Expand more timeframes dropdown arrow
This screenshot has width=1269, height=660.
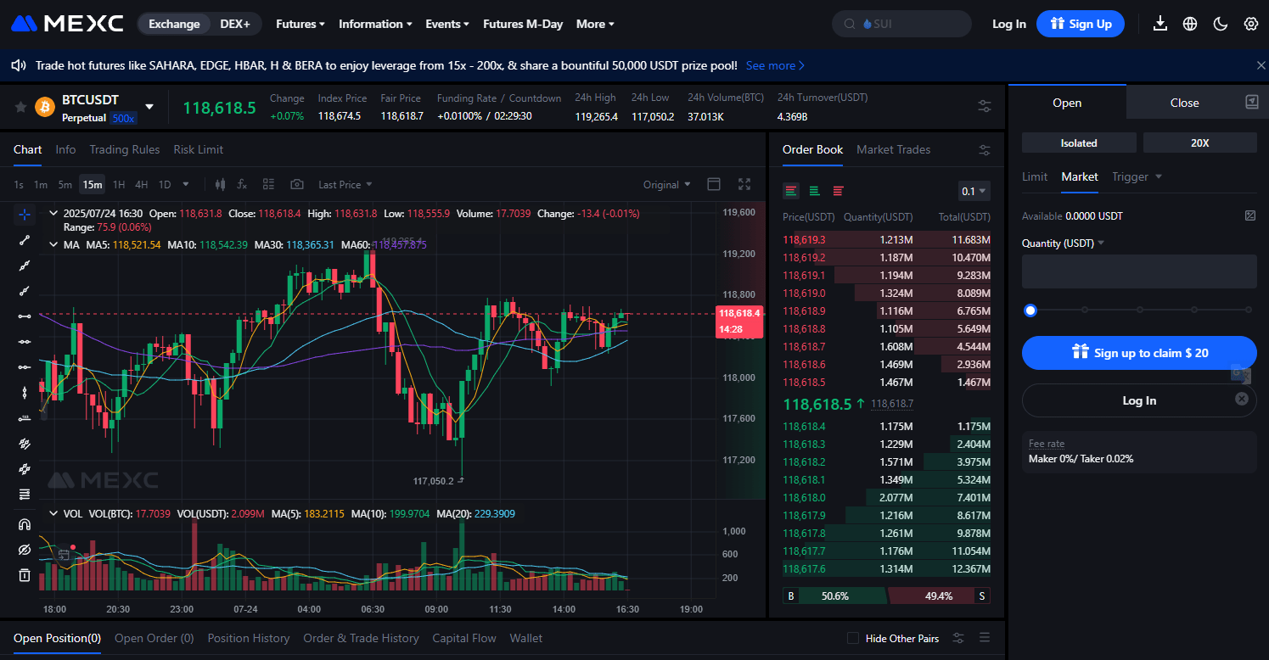(x=186, y=184)
